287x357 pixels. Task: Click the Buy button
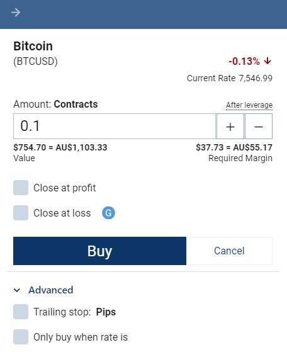pyautogui.click(x=99, y=251)
